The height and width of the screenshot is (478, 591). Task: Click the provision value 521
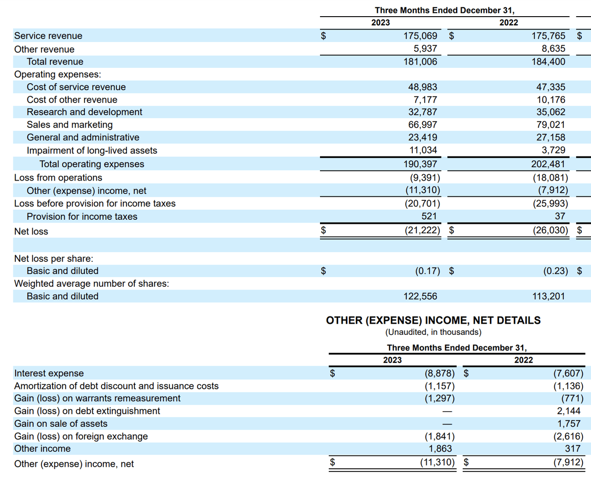coord(429,216)
